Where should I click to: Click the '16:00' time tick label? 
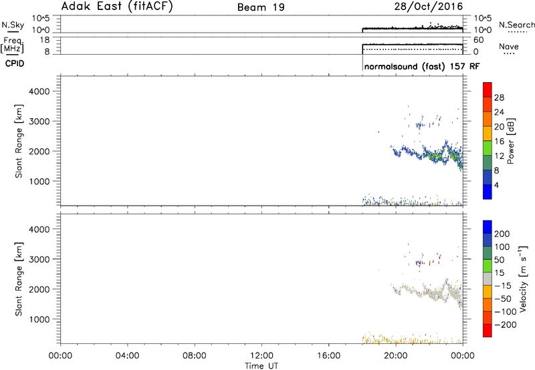328,356
